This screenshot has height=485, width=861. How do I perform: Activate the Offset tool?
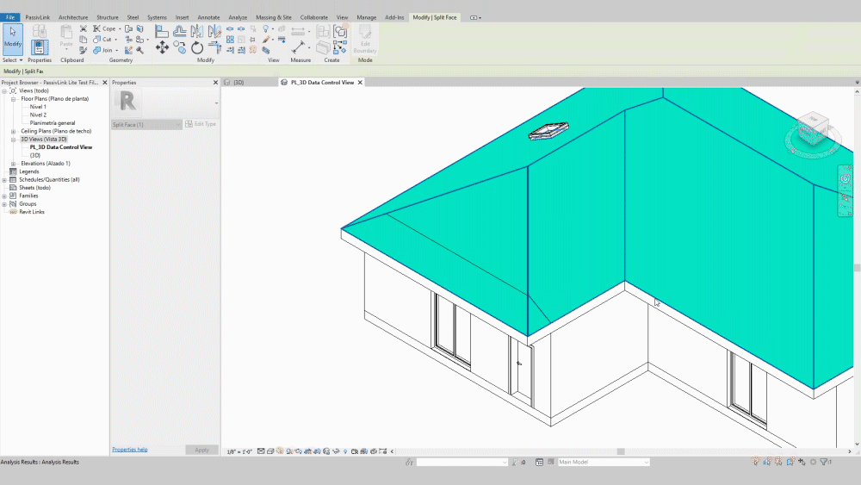180,31
